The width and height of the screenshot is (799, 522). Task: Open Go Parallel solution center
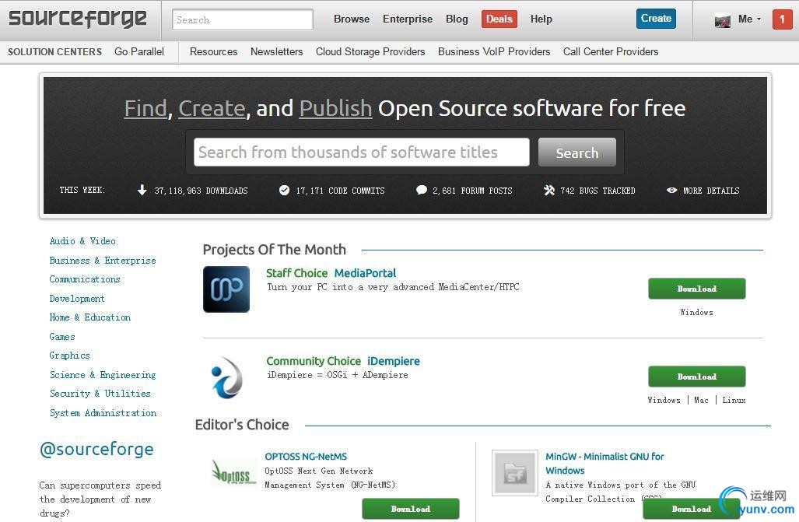[x=139, y=51]
